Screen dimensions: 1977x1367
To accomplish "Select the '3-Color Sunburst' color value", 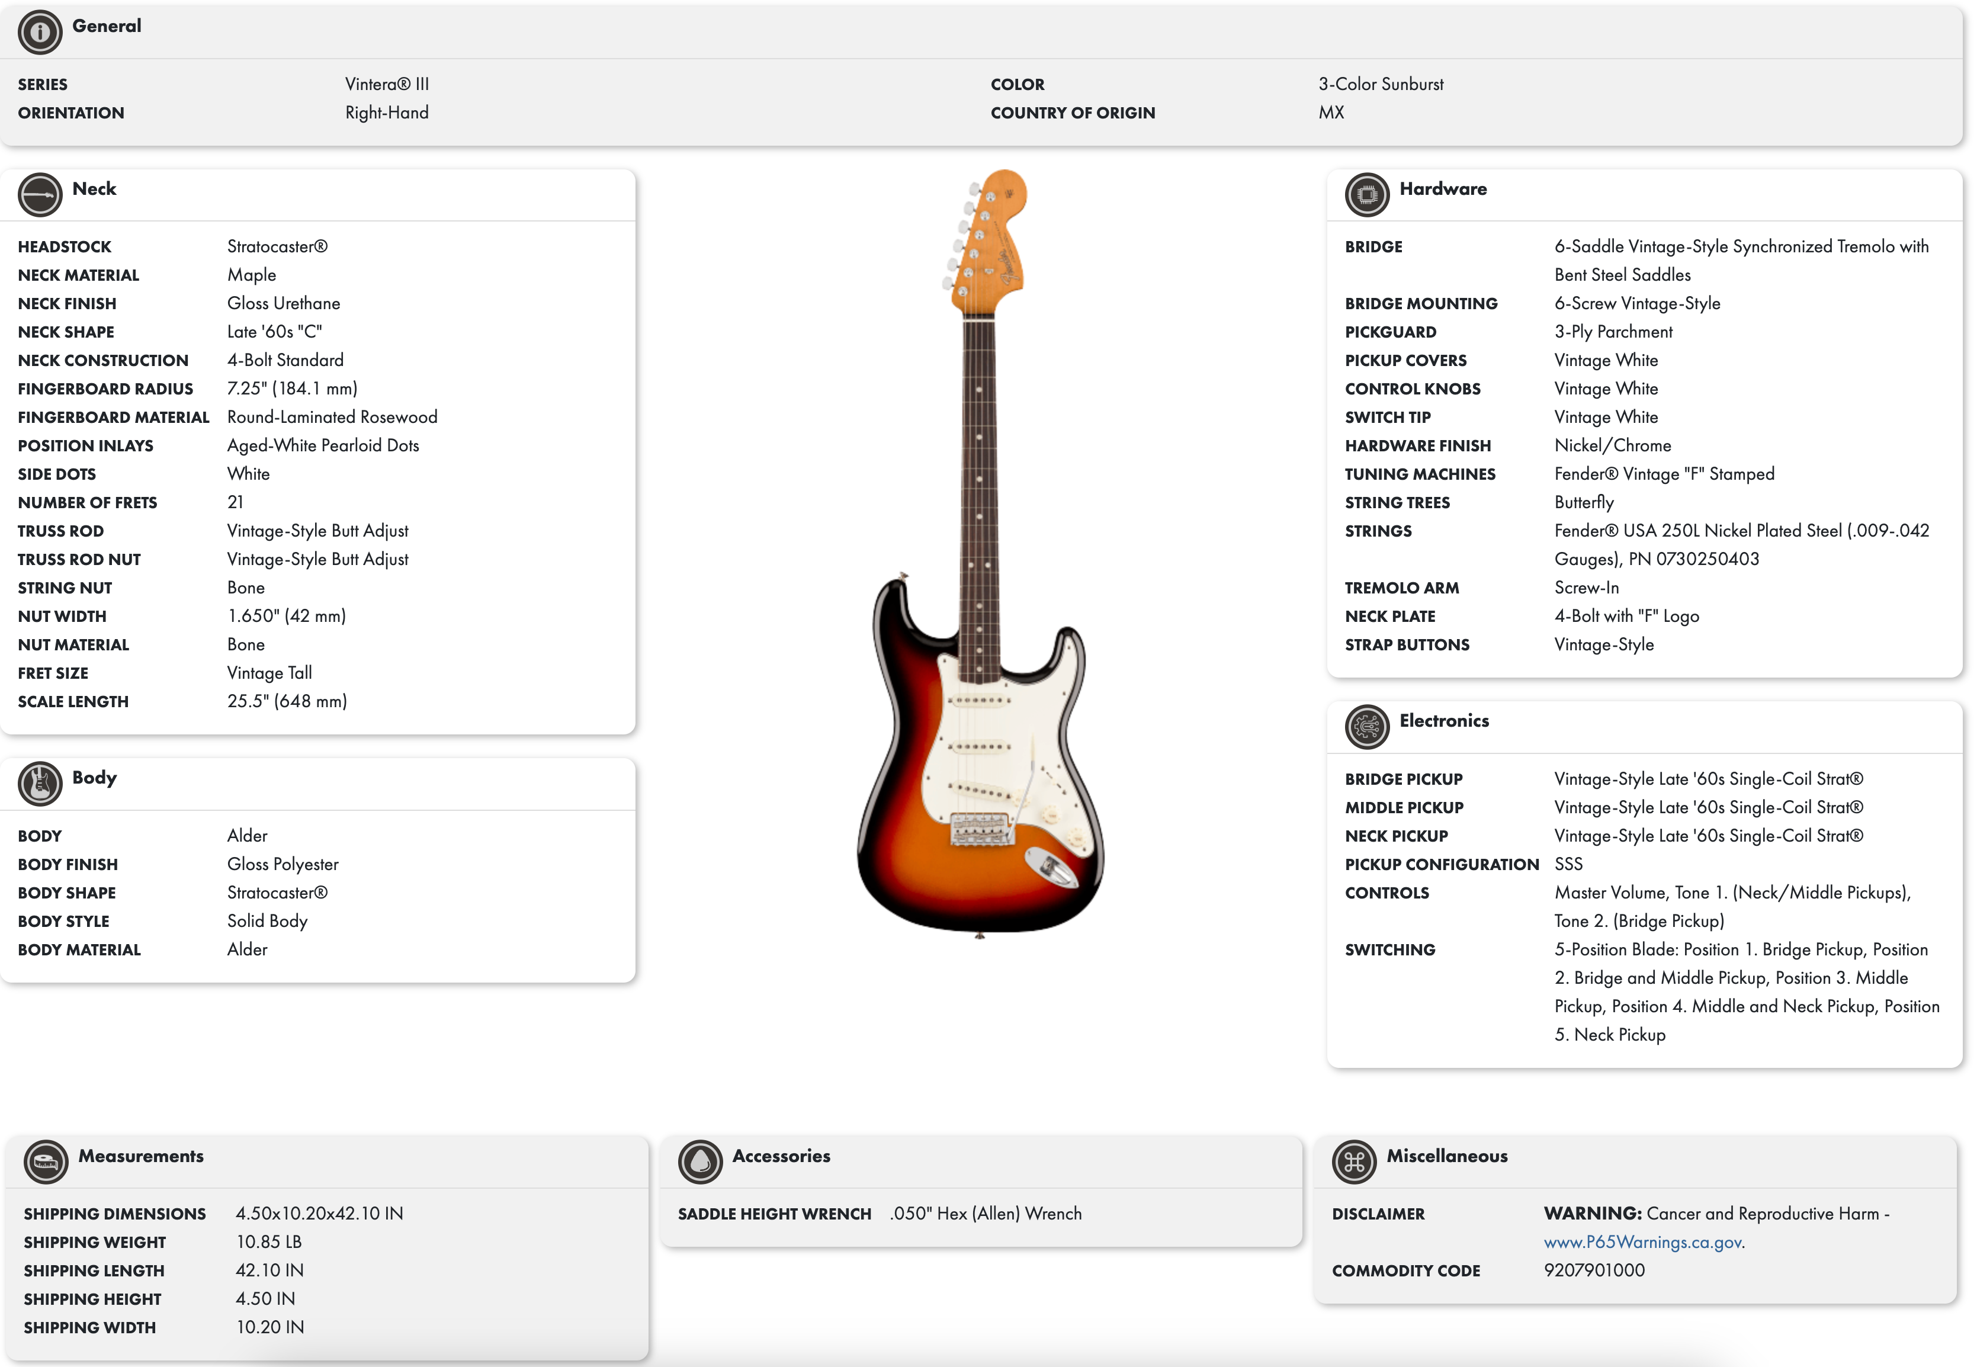I will pos(1380,84).
